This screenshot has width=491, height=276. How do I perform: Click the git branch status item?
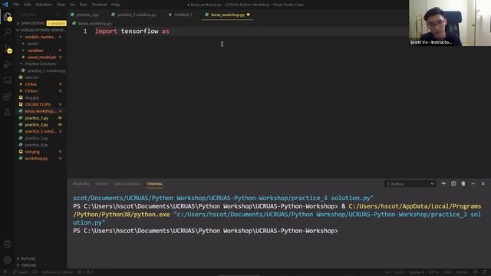[21, 272]
